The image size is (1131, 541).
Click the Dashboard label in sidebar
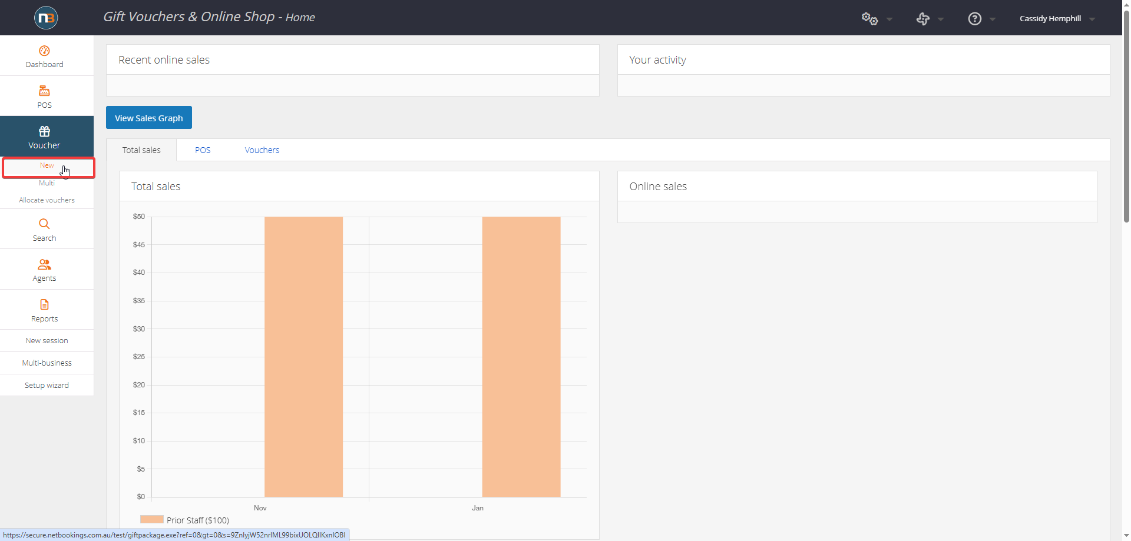[44, 65]
